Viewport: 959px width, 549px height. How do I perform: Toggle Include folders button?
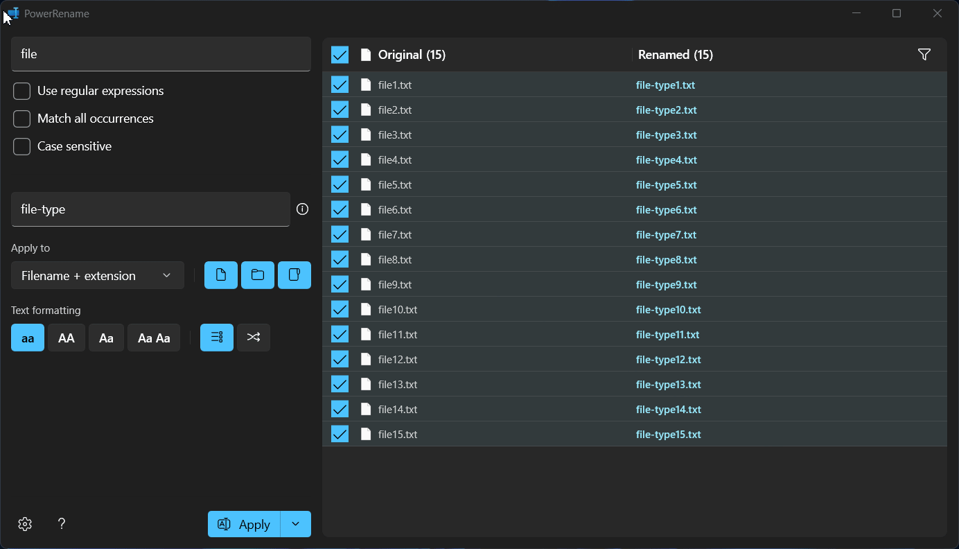coord(258,275)
